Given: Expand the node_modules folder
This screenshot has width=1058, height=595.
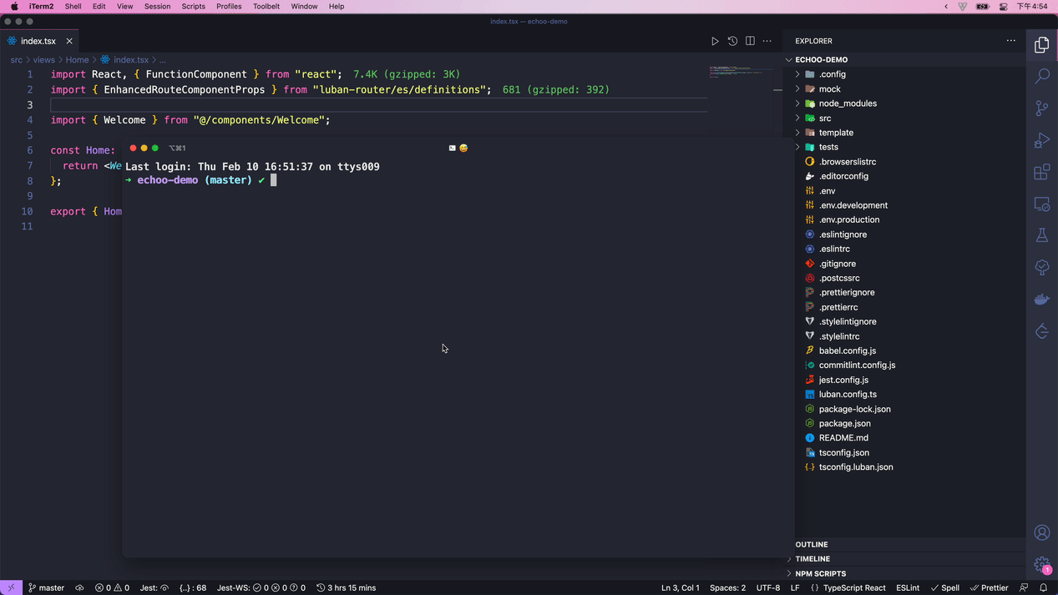Looking at the screenshot, I should 847,103.
